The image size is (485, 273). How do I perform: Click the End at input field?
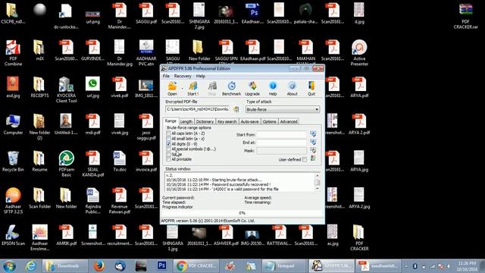[281, 143]
